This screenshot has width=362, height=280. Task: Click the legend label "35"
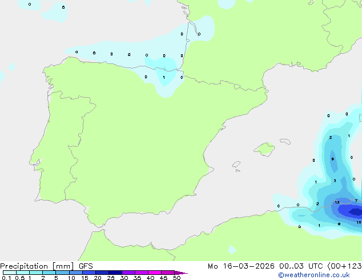tap(137, 278)
